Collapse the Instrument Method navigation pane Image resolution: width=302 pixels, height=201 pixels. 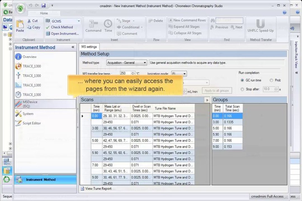(73, 47)
